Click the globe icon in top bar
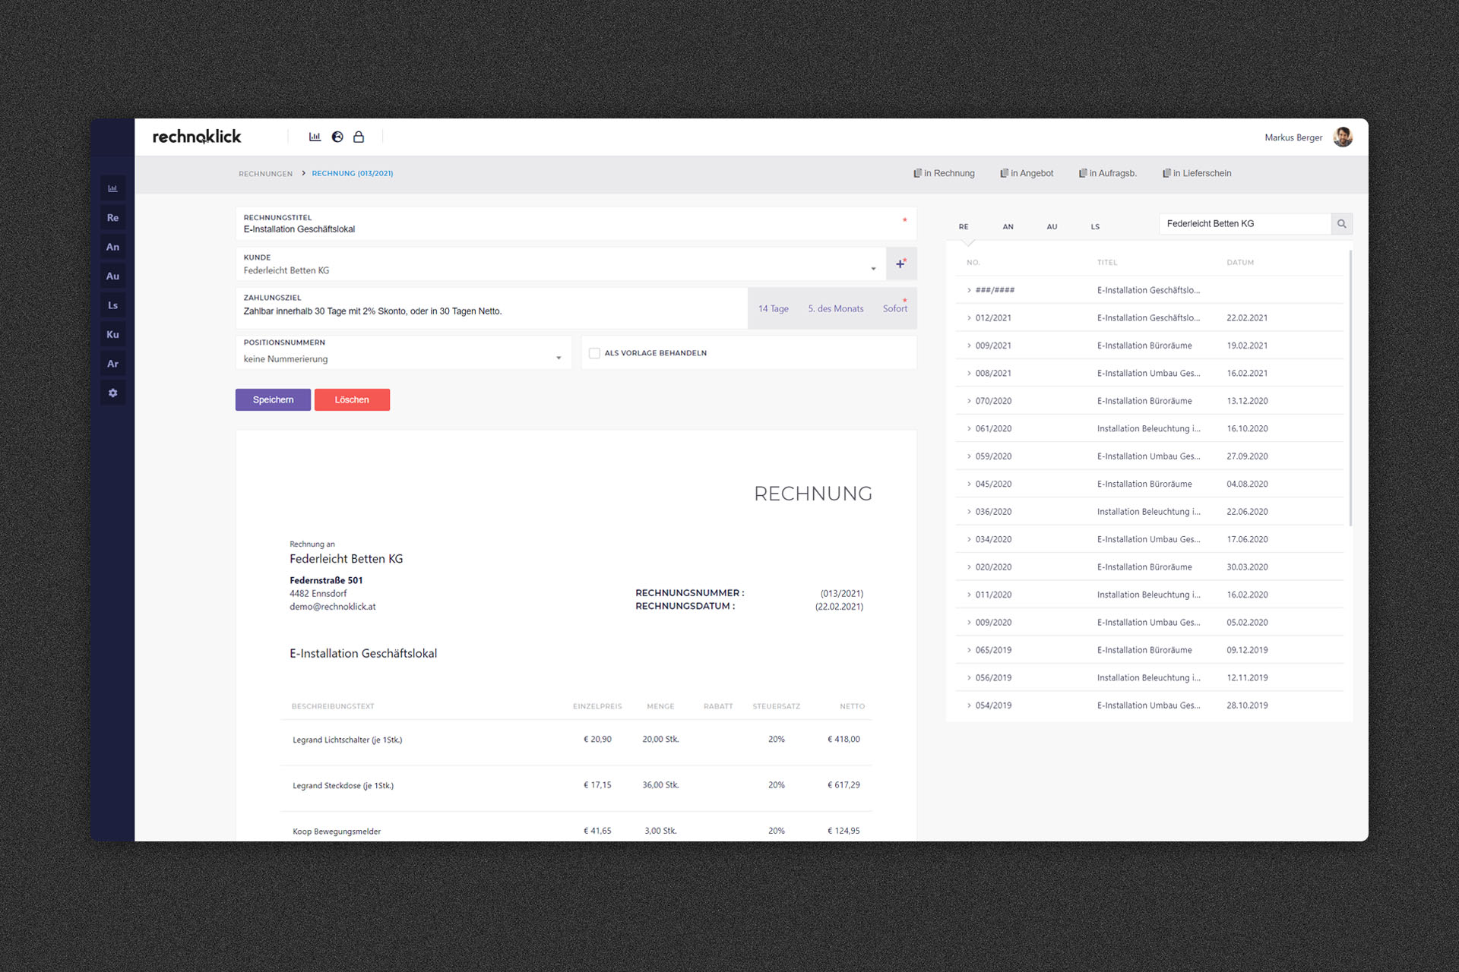The height and width of the screenshot is (972, 1459). tap(337, 137)
